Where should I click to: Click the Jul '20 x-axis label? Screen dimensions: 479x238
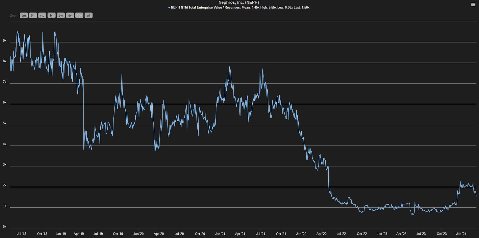click(179, 234)
